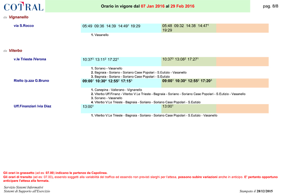Select bold 17:20 in Riello green cell
Image resolution: width=286 pixels, height=194 pixels.
(206, 81)
